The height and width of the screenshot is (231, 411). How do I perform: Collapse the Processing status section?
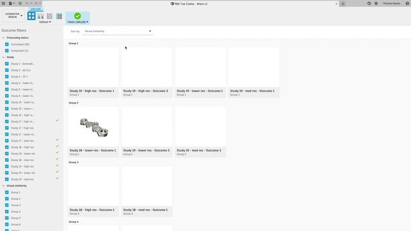tap(3, 38)
